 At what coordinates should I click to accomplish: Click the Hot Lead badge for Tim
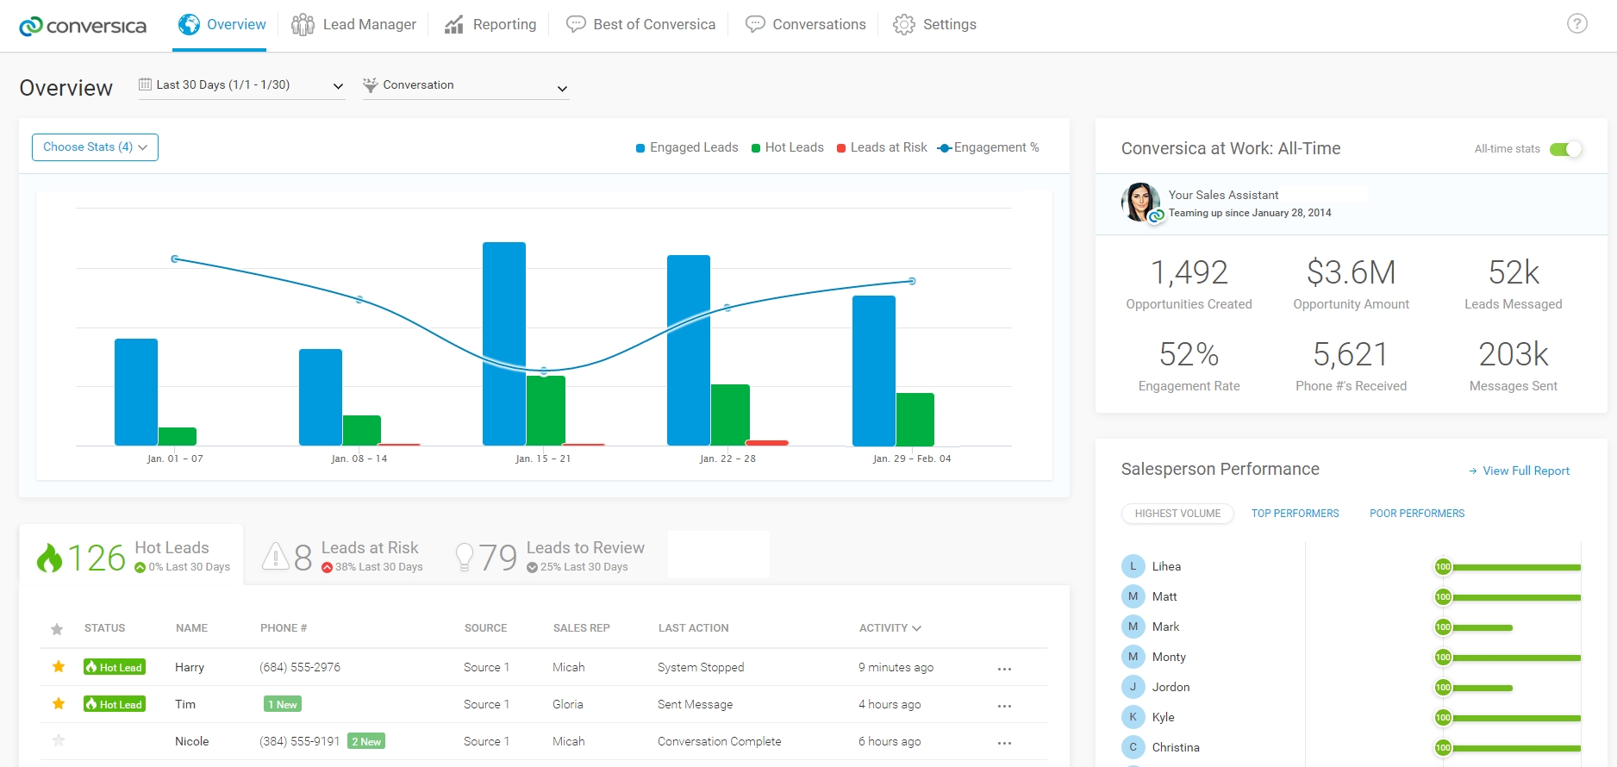[115, 704]
